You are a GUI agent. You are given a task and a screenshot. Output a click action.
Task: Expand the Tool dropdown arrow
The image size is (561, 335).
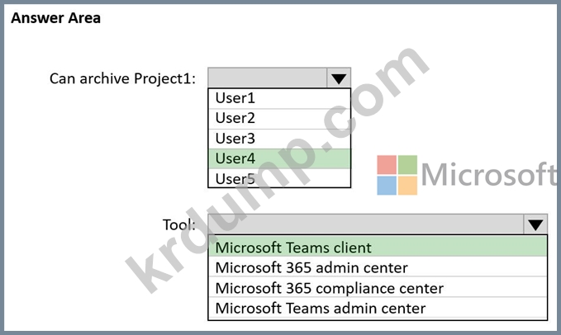pyautogui.click(x=535, y=224)
